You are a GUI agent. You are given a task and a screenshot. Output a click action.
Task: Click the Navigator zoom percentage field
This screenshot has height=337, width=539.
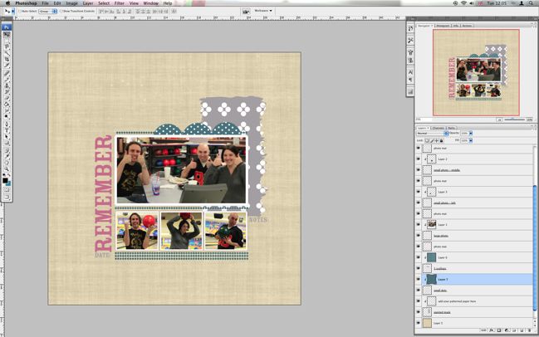click(x=424, y=120)
